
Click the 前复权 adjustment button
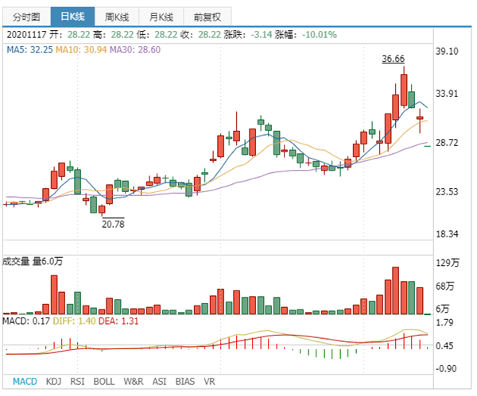click(x=208, y=16)
